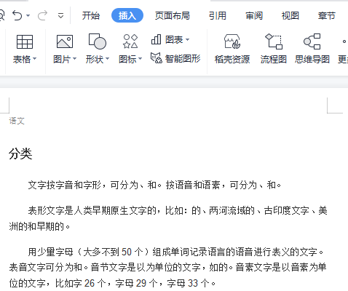Click the 思维导图 label
The image size is (348, 291).
click(312, 59)
